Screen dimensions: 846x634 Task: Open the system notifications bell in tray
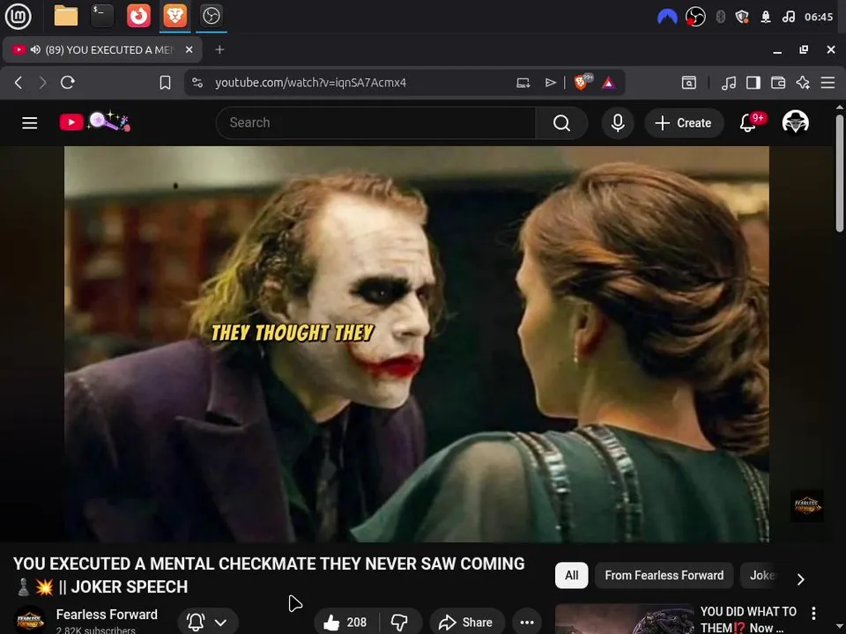click(x=766, y=17)
